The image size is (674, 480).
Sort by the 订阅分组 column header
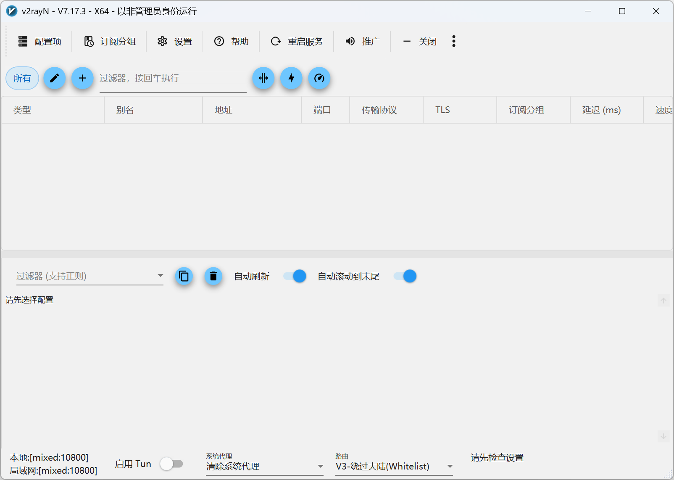click(534, 110)
